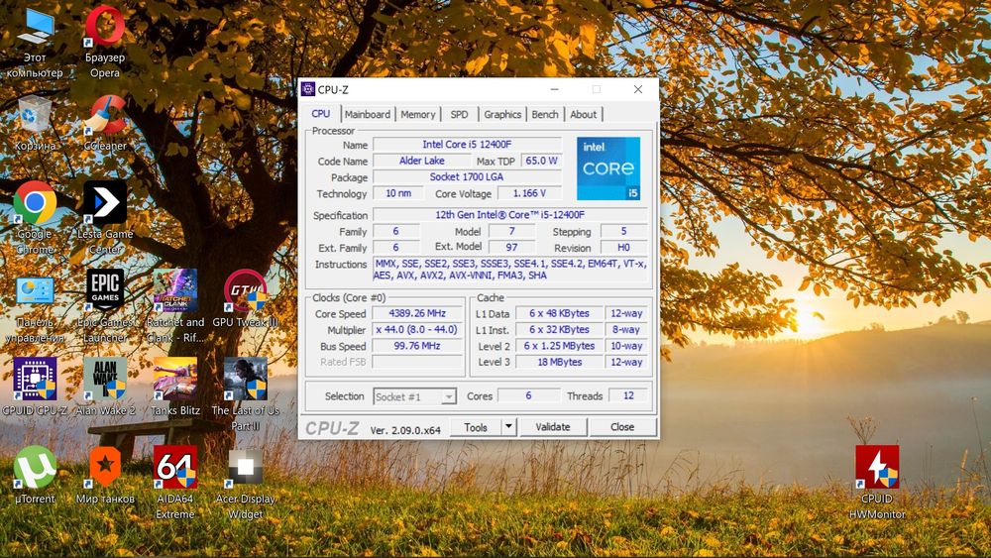This screenshot has height=558, width=991.
Task: Click the Intel Core i5 logo badge
Action: [608, 168]
